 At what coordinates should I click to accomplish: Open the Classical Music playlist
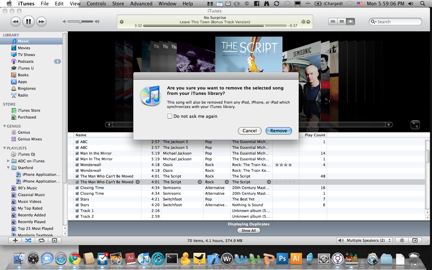click(x=31, y=195)
